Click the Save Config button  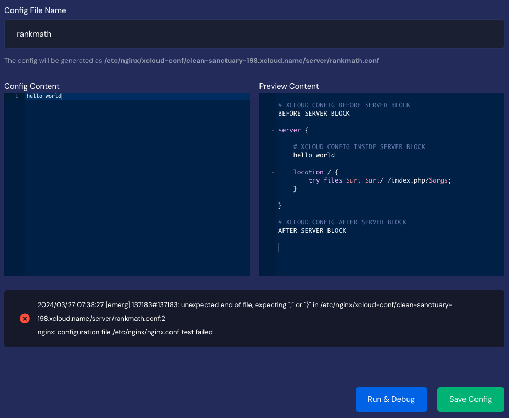[x=470, y=399]
